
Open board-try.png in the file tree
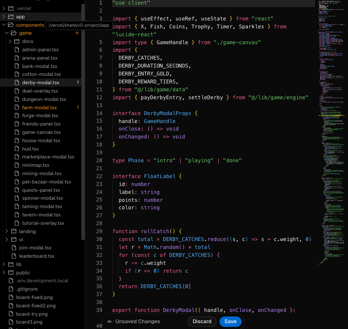[x=32, y=314]
